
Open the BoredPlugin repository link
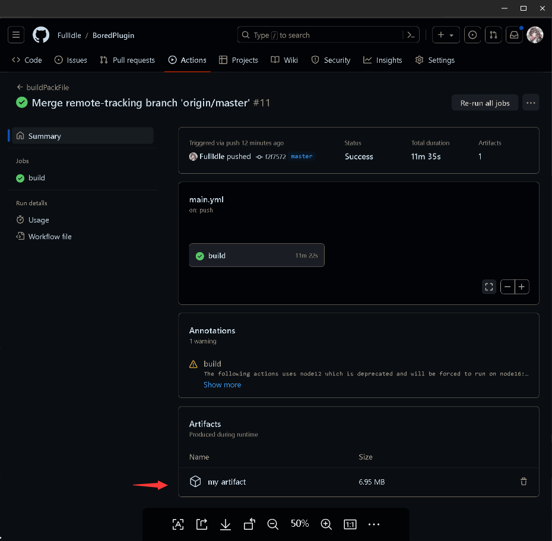[113, 35]
